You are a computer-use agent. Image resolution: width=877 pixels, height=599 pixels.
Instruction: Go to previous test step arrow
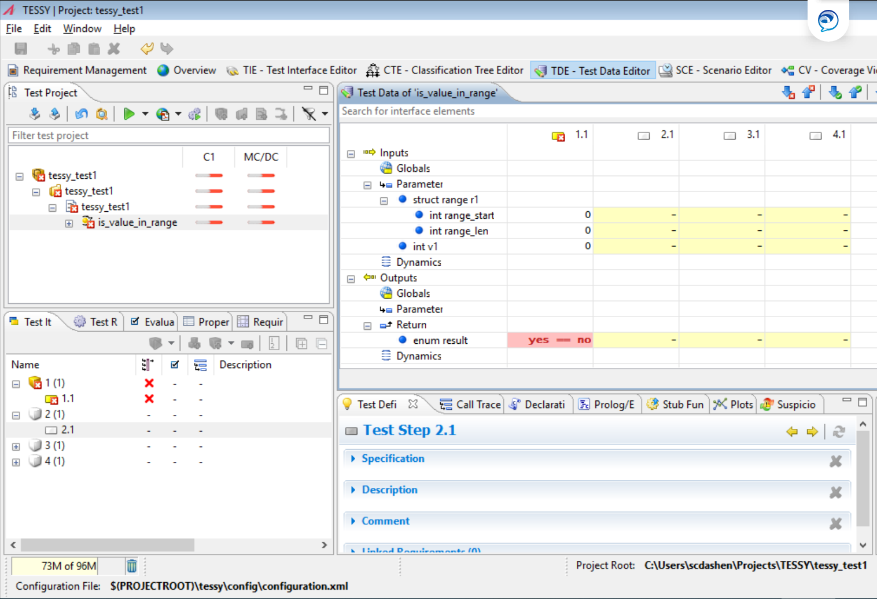792,431
